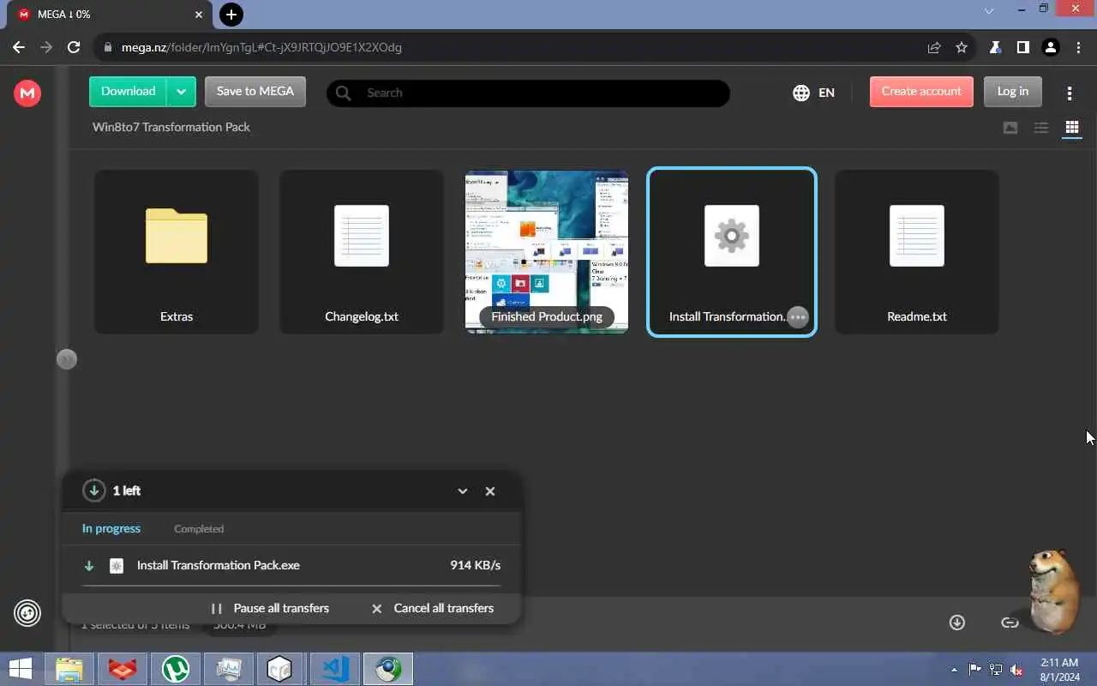Expand the Download options dropdown arrow
Viewport: 1097px width, 686px height.
click(x=181, y=92)
